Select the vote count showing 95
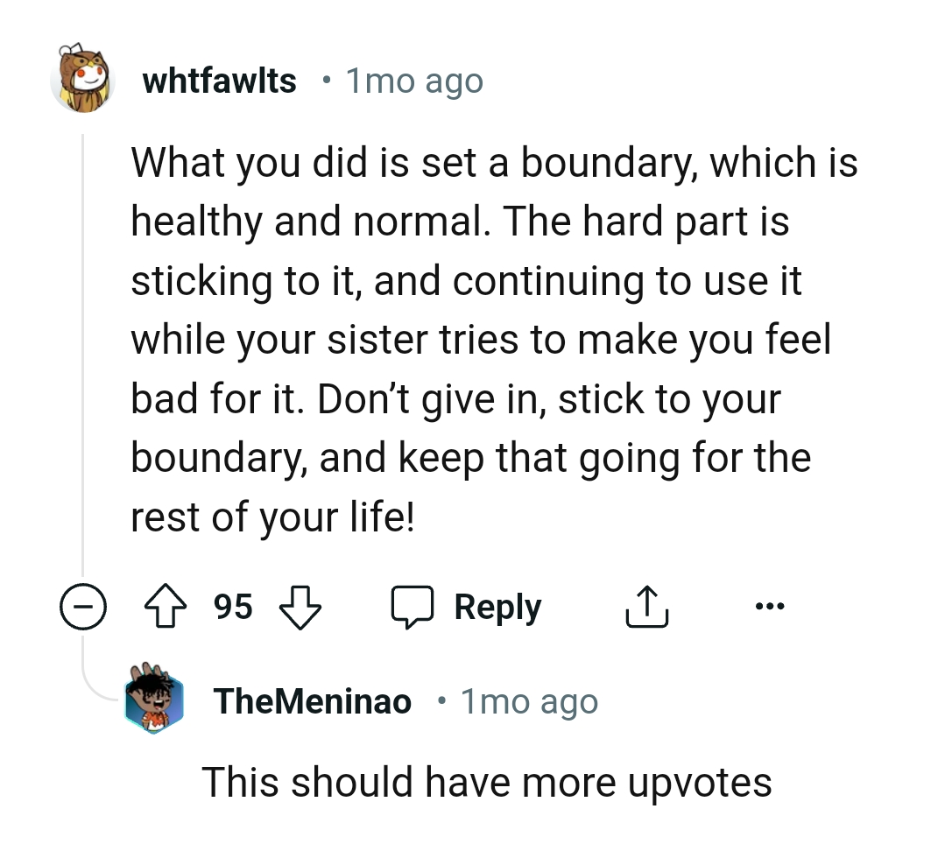The width and height of the screenshot is (945, 844). (231, 605)
